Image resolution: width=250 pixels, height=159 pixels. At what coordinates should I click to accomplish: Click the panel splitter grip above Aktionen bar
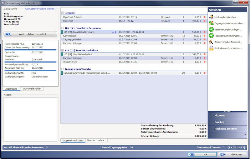coord(227,112)
